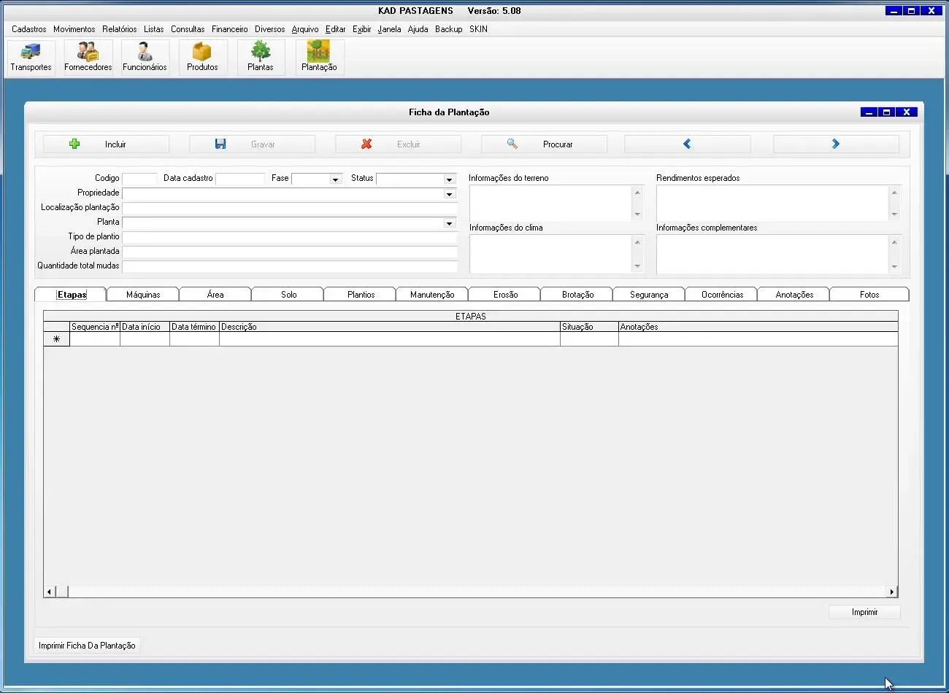Switch to the Solo tab
Viewport: 949px width, 693px height.
(x=288, y=295)
